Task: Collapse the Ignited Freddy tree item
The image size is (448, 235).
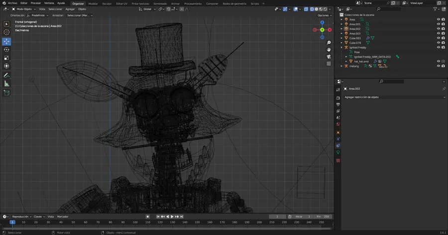Action: point(341,47)
